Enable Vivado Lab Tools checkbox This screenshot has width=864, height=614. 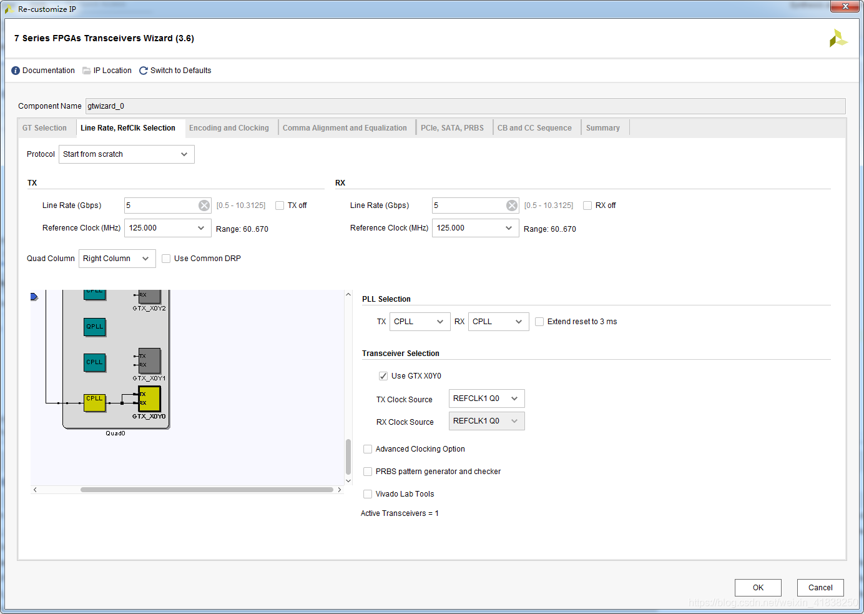(x=368, y=494)
